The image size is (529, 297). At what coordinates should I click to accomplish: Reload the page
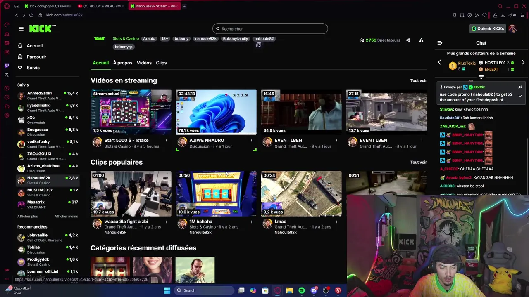pyautogui.click(x=31, y=15)
